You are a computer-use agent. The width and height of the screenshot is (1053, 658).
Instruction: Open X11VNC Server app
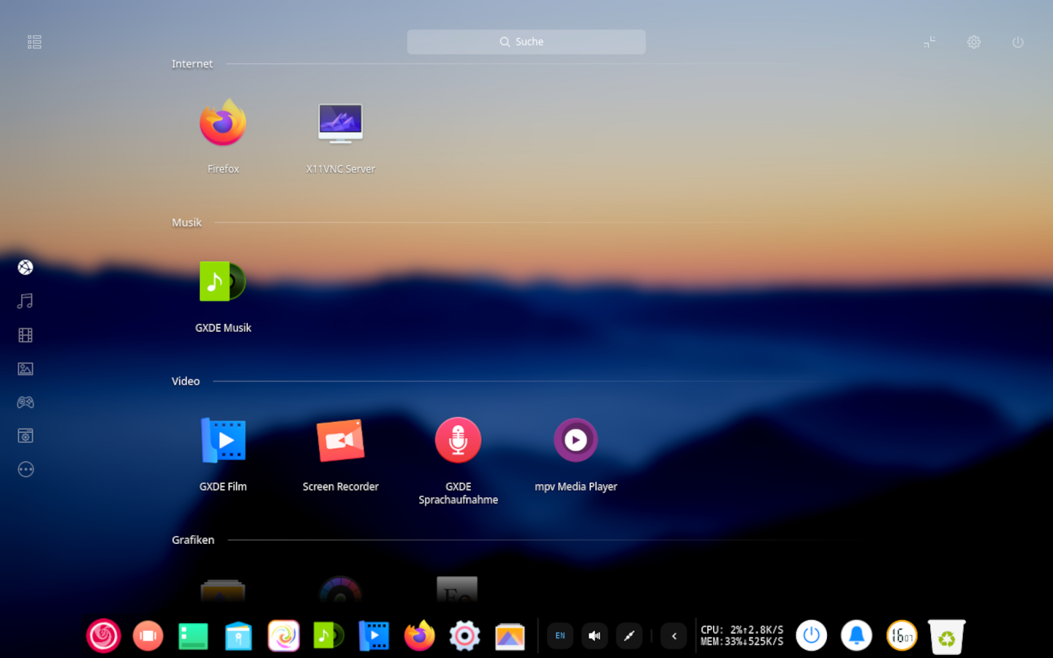click(340, 124)
